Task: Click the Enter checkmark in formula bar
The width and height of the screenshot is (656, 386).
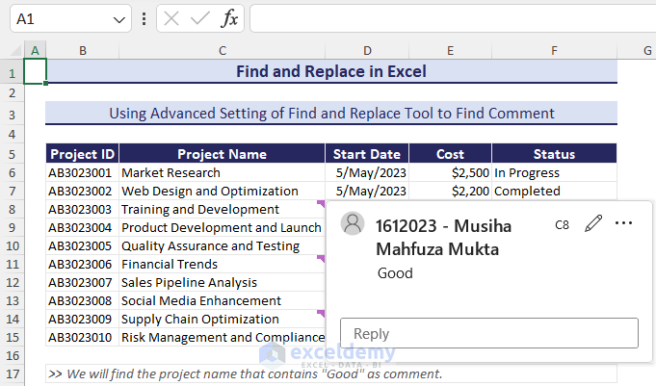Action: click(x=199, y=18)
